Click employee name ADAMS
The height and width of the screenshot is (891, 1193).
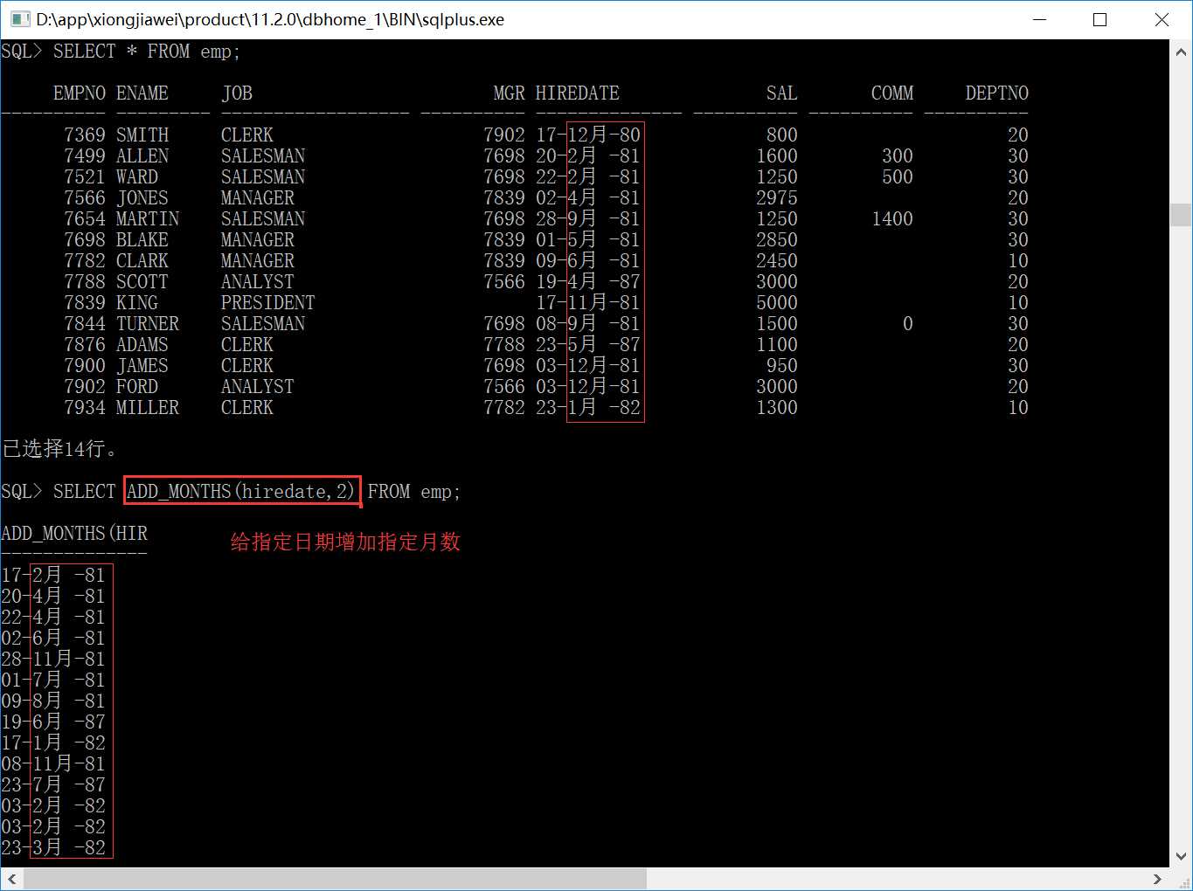point(142,344)
